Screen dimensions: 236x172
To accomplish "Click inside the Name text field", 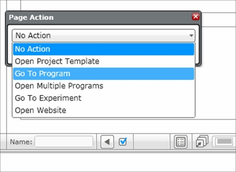I will 64,142.
